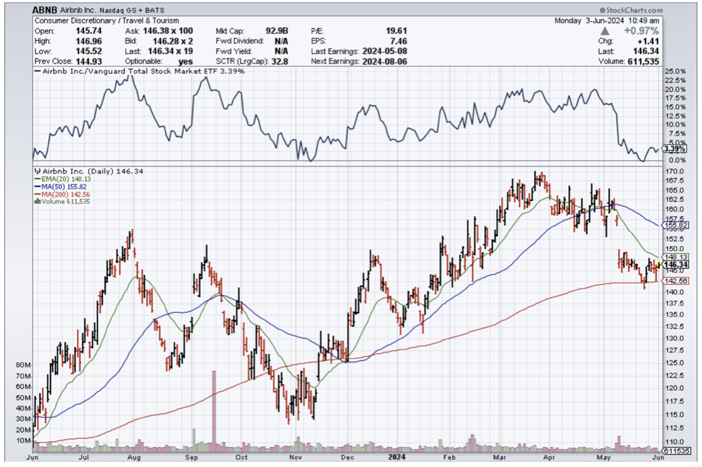Click the 3.39% relative strength tag
The width and height of the screenshot is (702, 467).
pos(675,149)
